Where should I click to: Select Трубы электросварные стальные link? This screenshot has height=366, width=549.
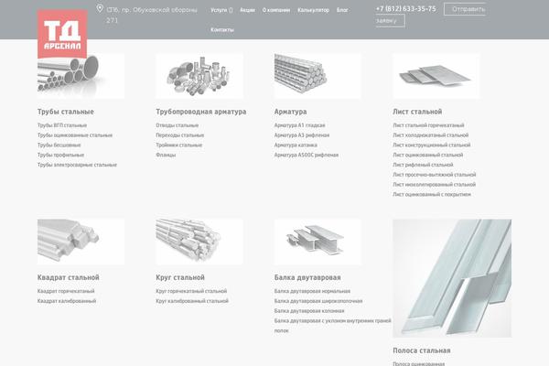(x=77, y=165)
